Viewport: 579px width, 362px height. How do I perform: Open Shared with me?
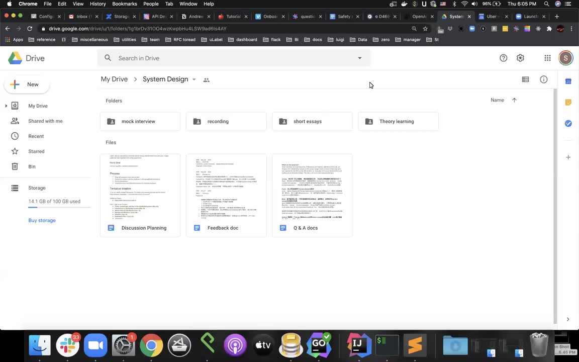point(45,121)
